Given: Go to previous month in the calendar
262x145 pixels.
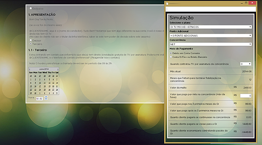Looking at the screenshot, I should pos(29,69).
